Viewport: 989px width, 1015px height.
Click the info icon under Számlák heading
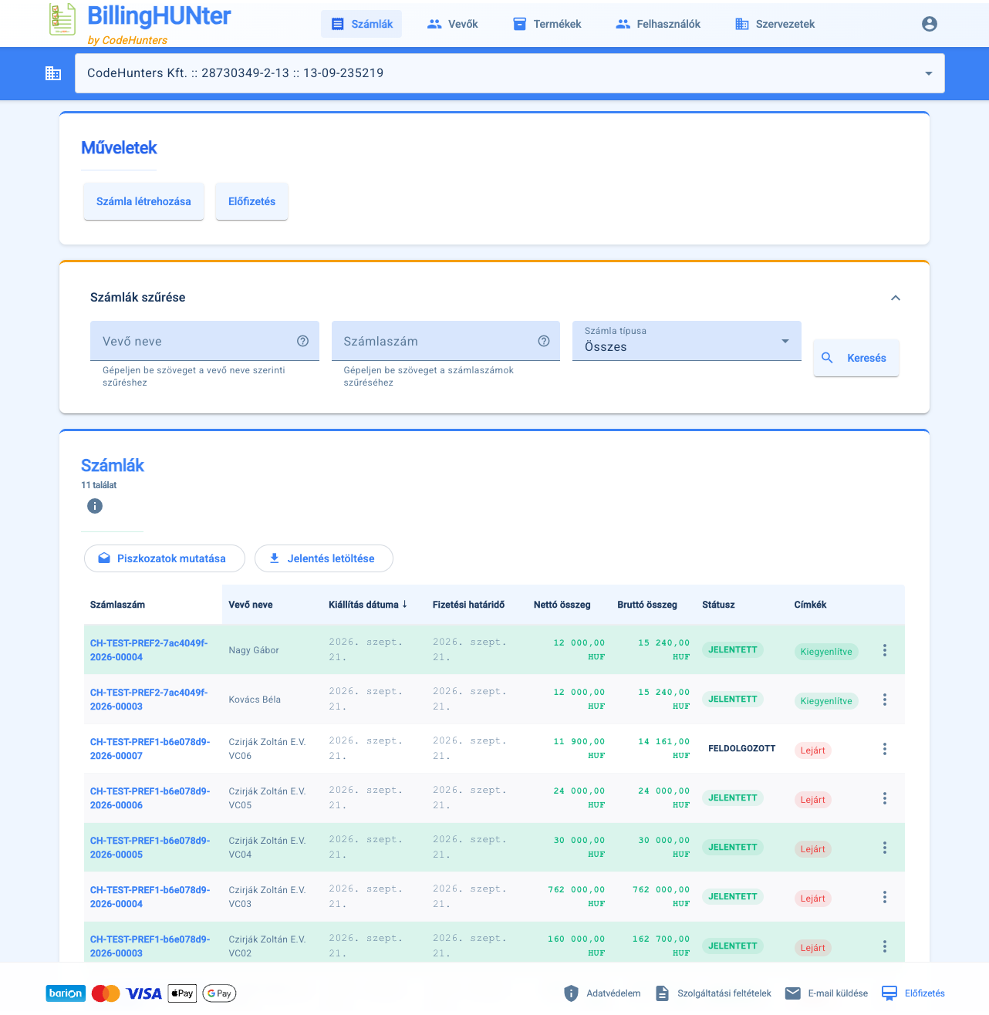click(95, 506)
